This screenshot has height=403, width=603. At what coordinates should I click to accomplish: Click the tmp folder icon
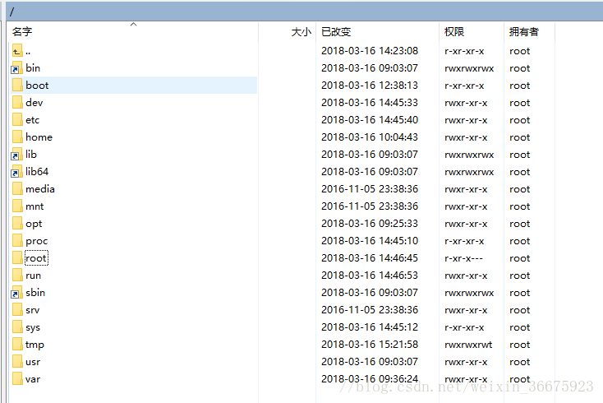click(17, 345)
